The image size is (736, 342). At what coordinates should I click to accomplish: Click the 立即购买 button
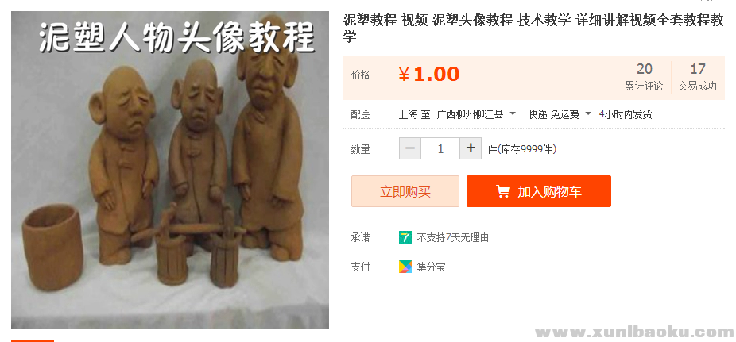pyautogui.click(x=405, y=191)
